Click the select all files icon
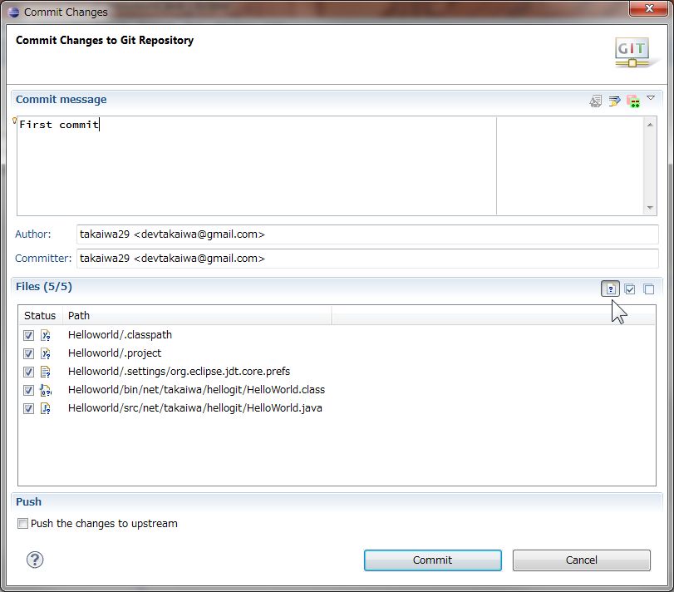The height and width of the screenshot is (592, 674). (x=630, y=289)
